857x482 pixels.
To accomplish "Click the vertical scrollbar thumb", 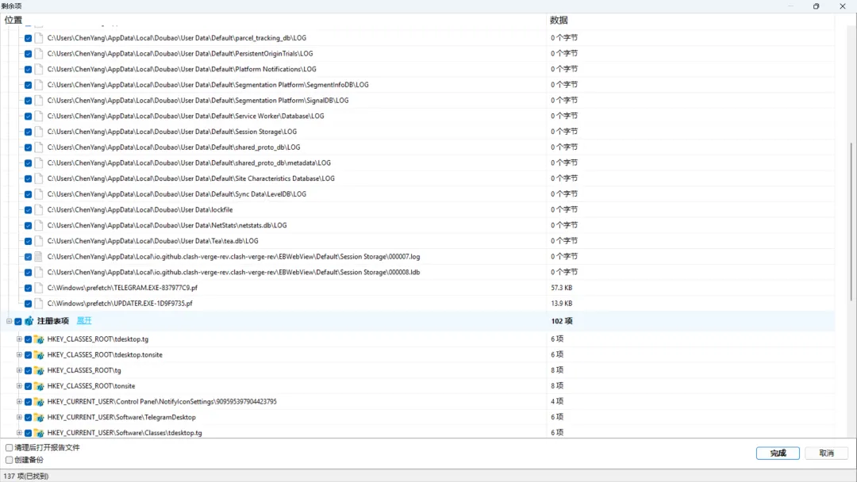I will click(x=851, y=221).
